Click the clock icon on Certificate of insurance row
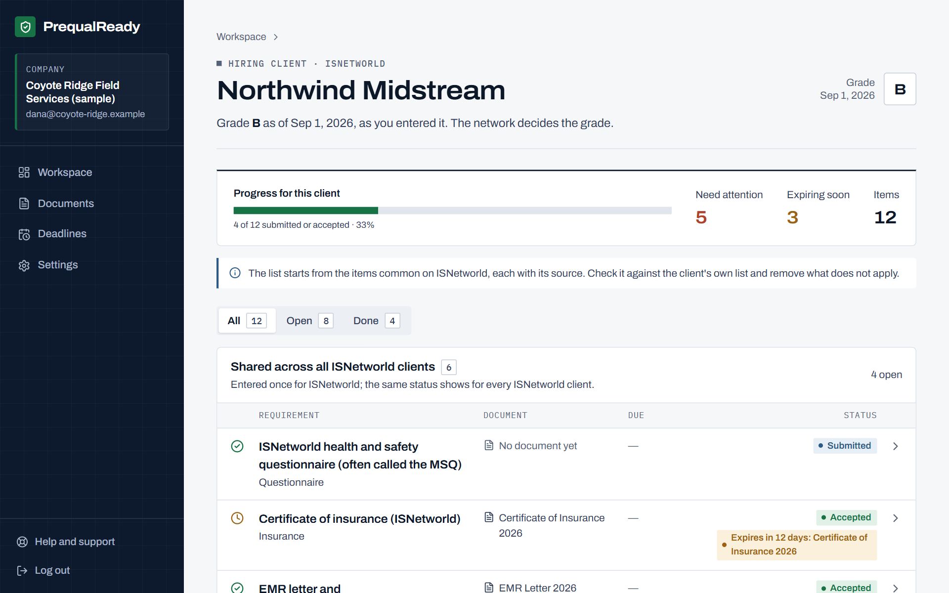Image resolution: width=949 pixels, height=593 pixels. 237,518
